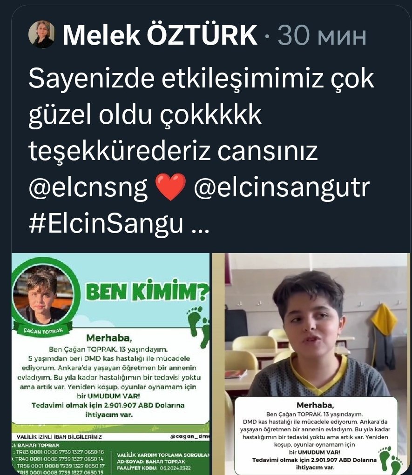This screenshot has width=412, height=475.
Task: Open Melek ÖZTÜRK's profile avatar
Action: (x=42, y=34)
